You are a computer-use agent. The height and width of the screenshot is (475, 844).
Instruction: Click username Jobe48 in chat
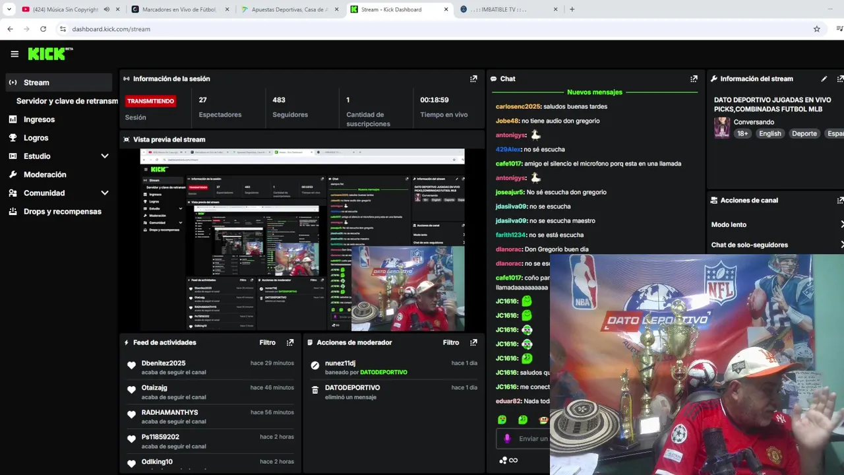(507, 121)
